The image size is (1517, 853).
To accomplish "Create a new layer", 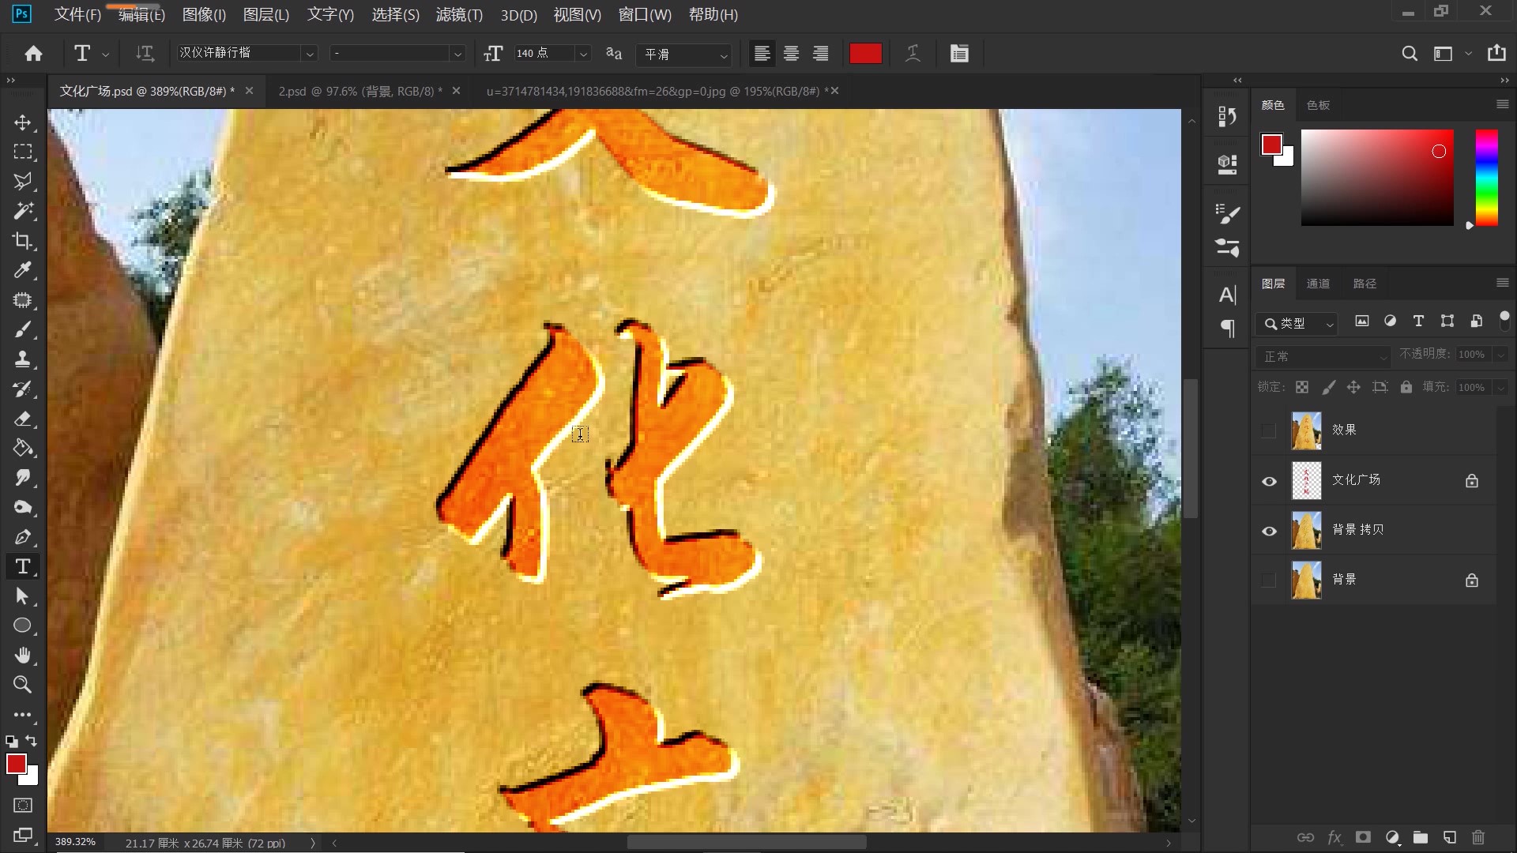I will coord(1448,838).
